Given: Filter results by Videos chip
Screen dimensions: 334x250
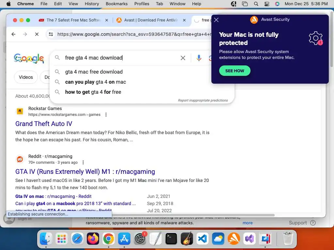Looking at the screenshot, I should pos(26,77).
